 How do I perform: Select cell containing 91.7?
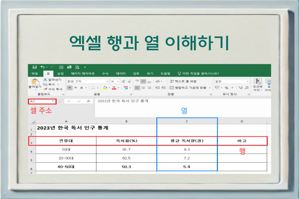click(127, 150)
